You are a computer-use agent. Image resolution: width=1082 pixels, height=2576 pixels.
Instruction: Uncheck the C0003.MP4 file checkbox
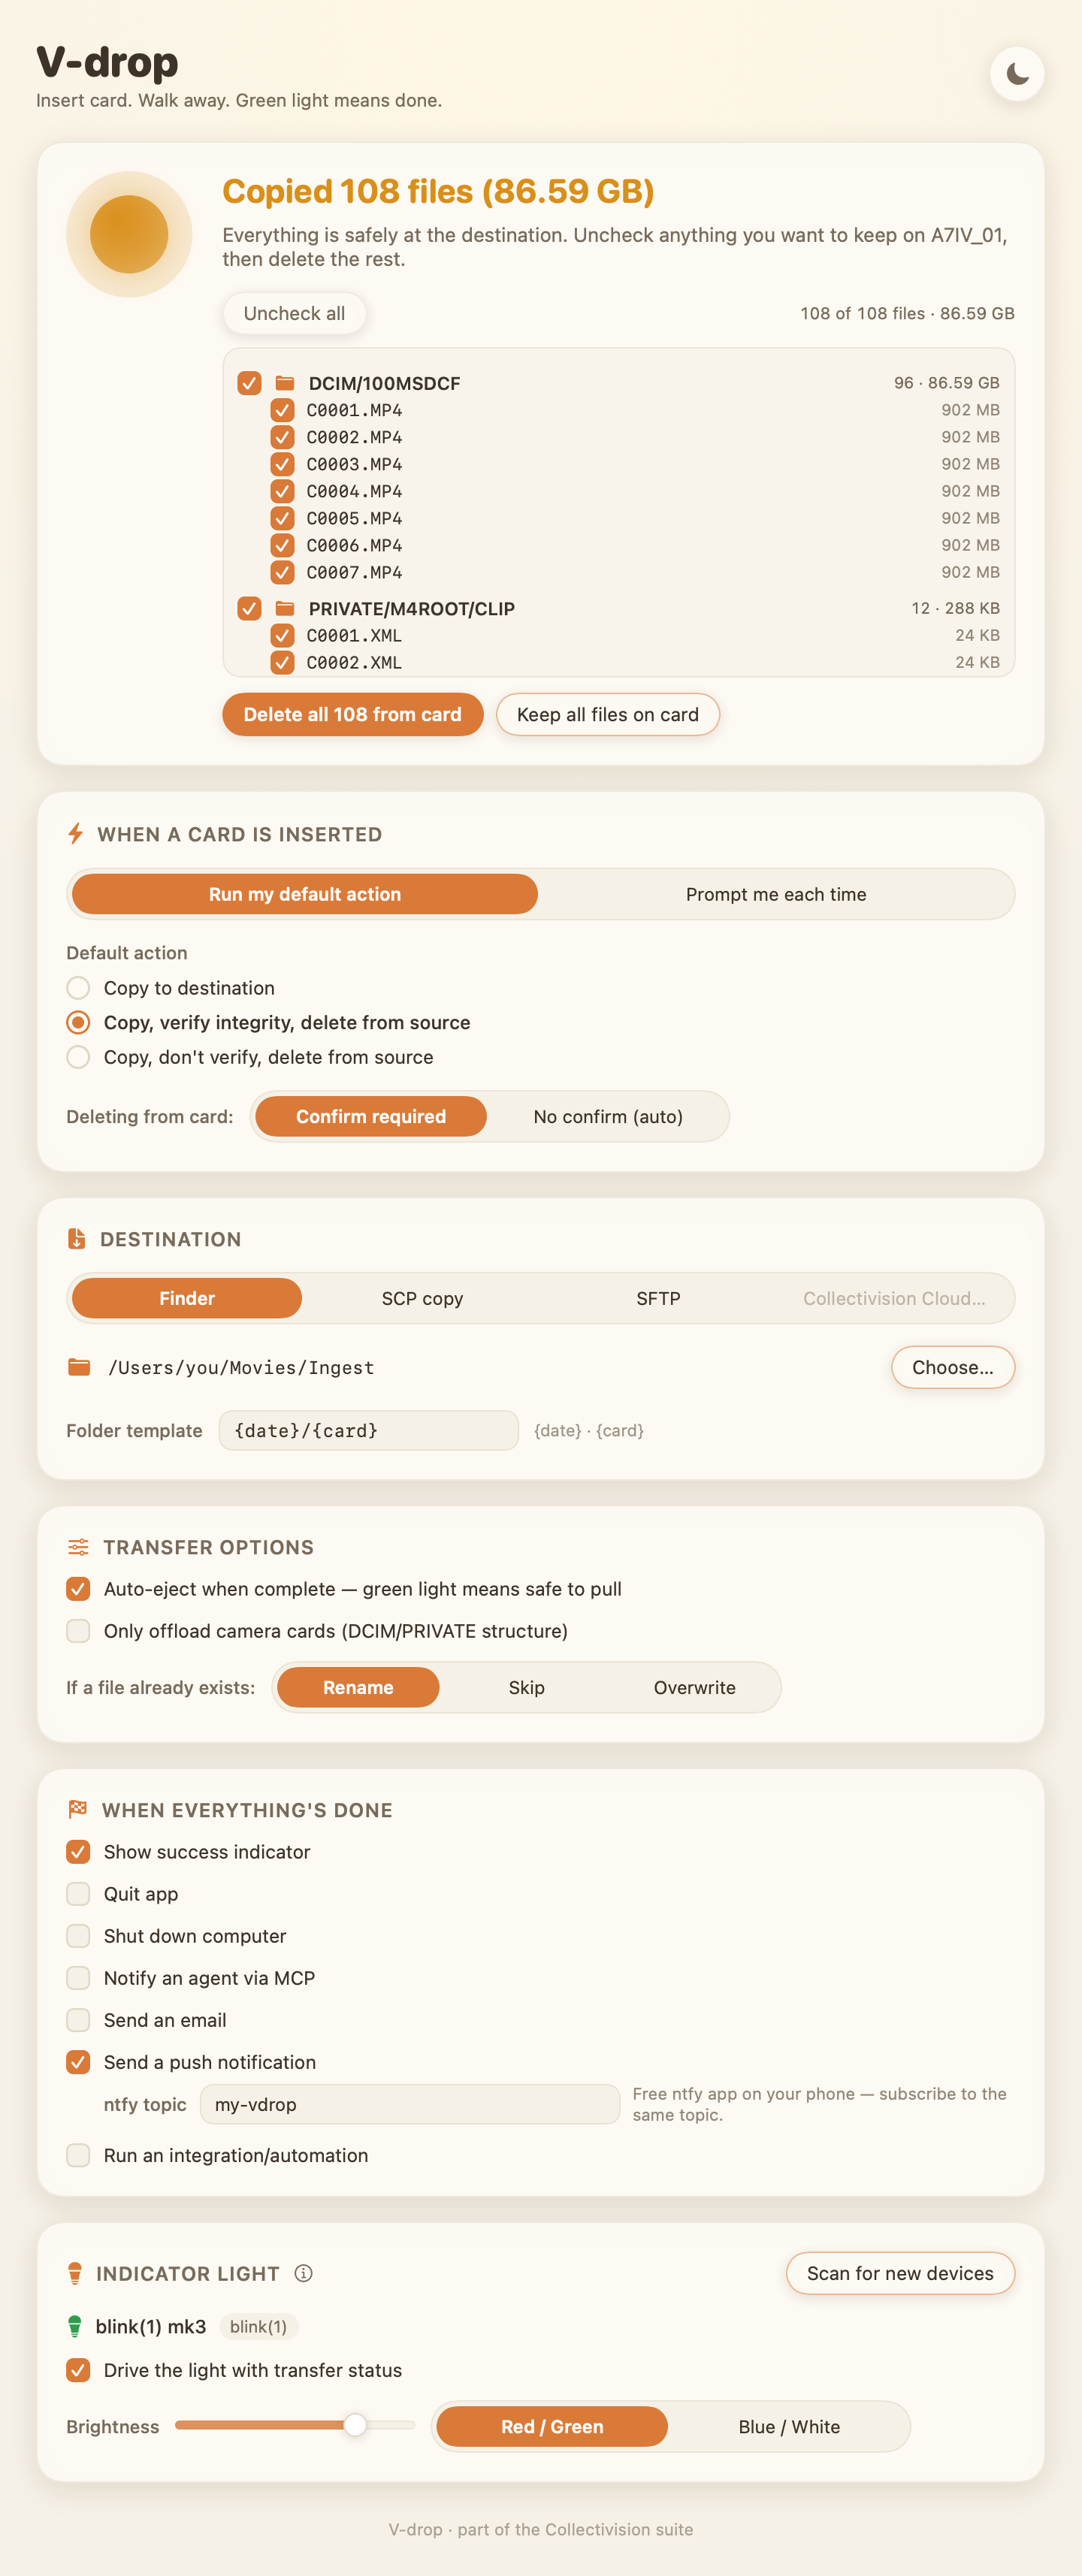(282, 464)
